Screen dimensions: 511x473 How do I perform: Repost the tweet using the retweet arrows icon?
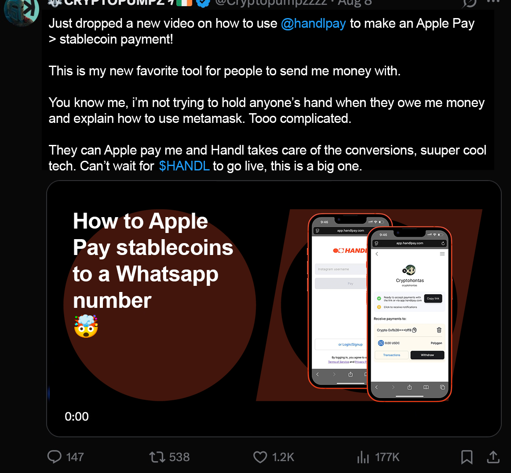point(157,457)
